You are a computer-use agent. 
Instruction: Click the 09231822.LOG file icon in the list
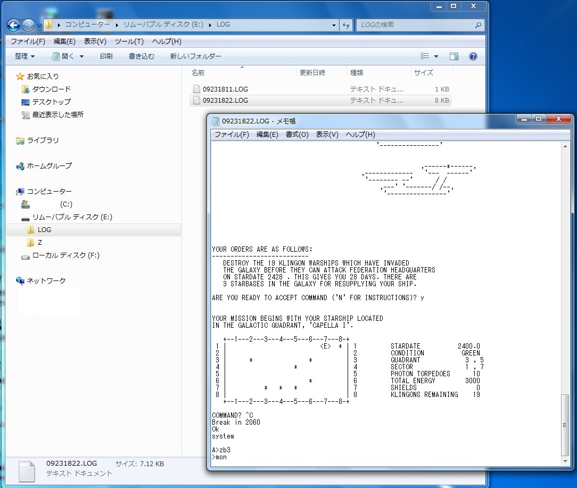tap(196, 100)
